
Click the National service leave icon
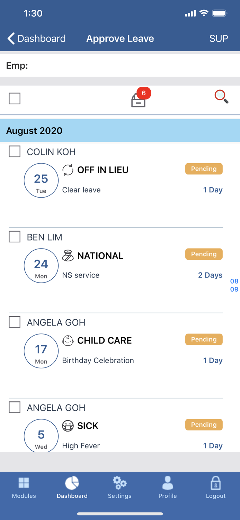tap(68, 256)
